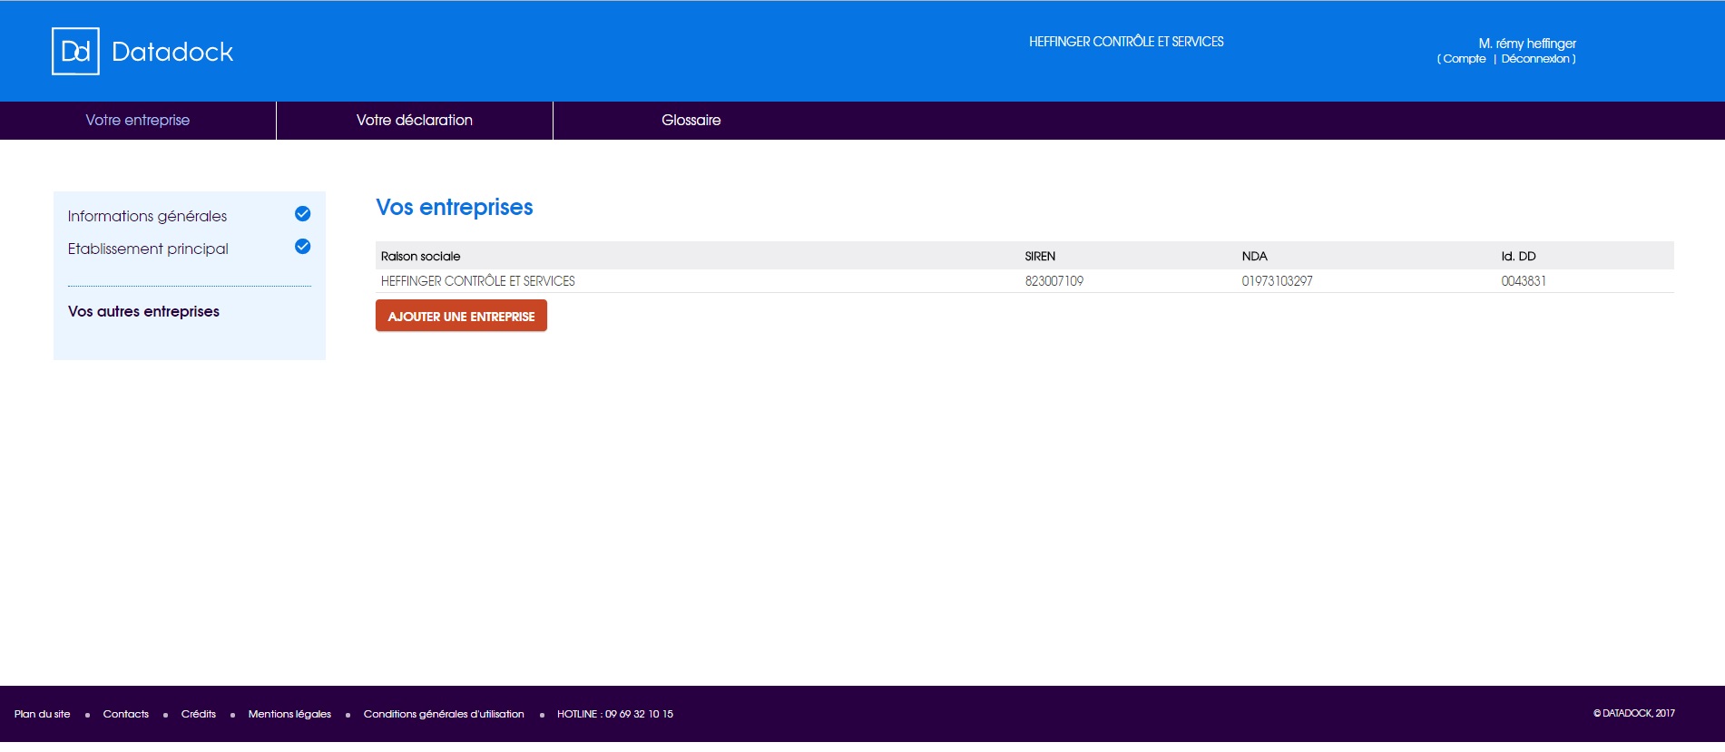The image size is (1725, 752).
Task: Open the Crédits footer link
Action: (x=198, y=715)
